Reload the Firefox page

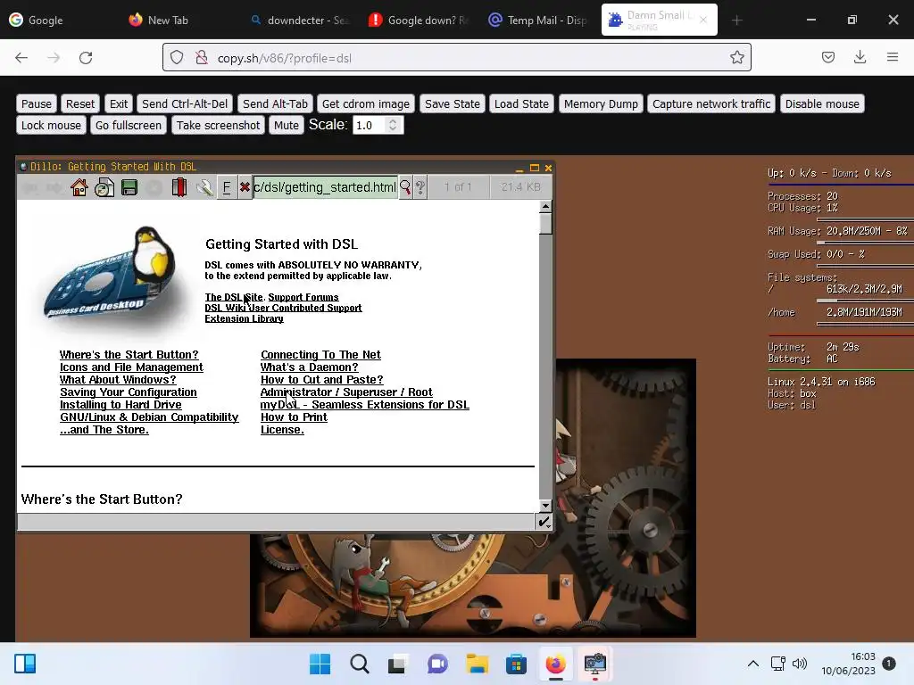point(86,58)
